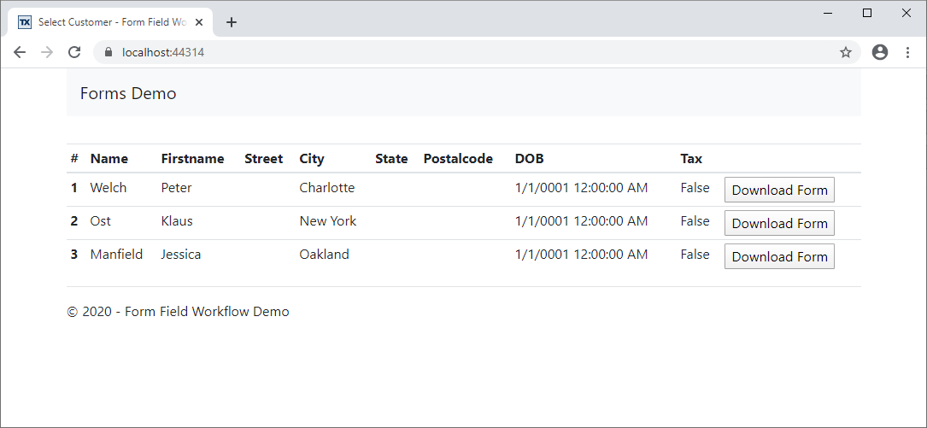Click the DOB value in Ost's row

[x=581, y=221]
